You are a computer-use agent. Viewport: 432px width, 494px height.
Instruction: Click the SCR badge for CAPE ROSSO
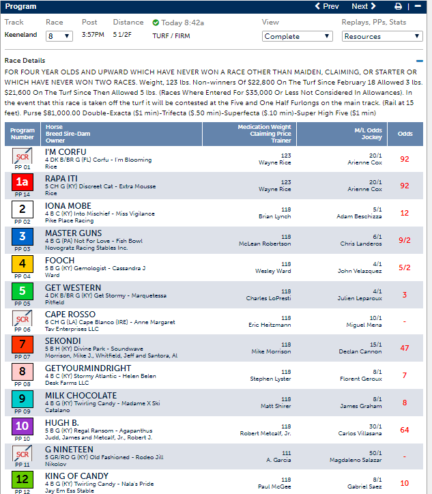point(22,317)
